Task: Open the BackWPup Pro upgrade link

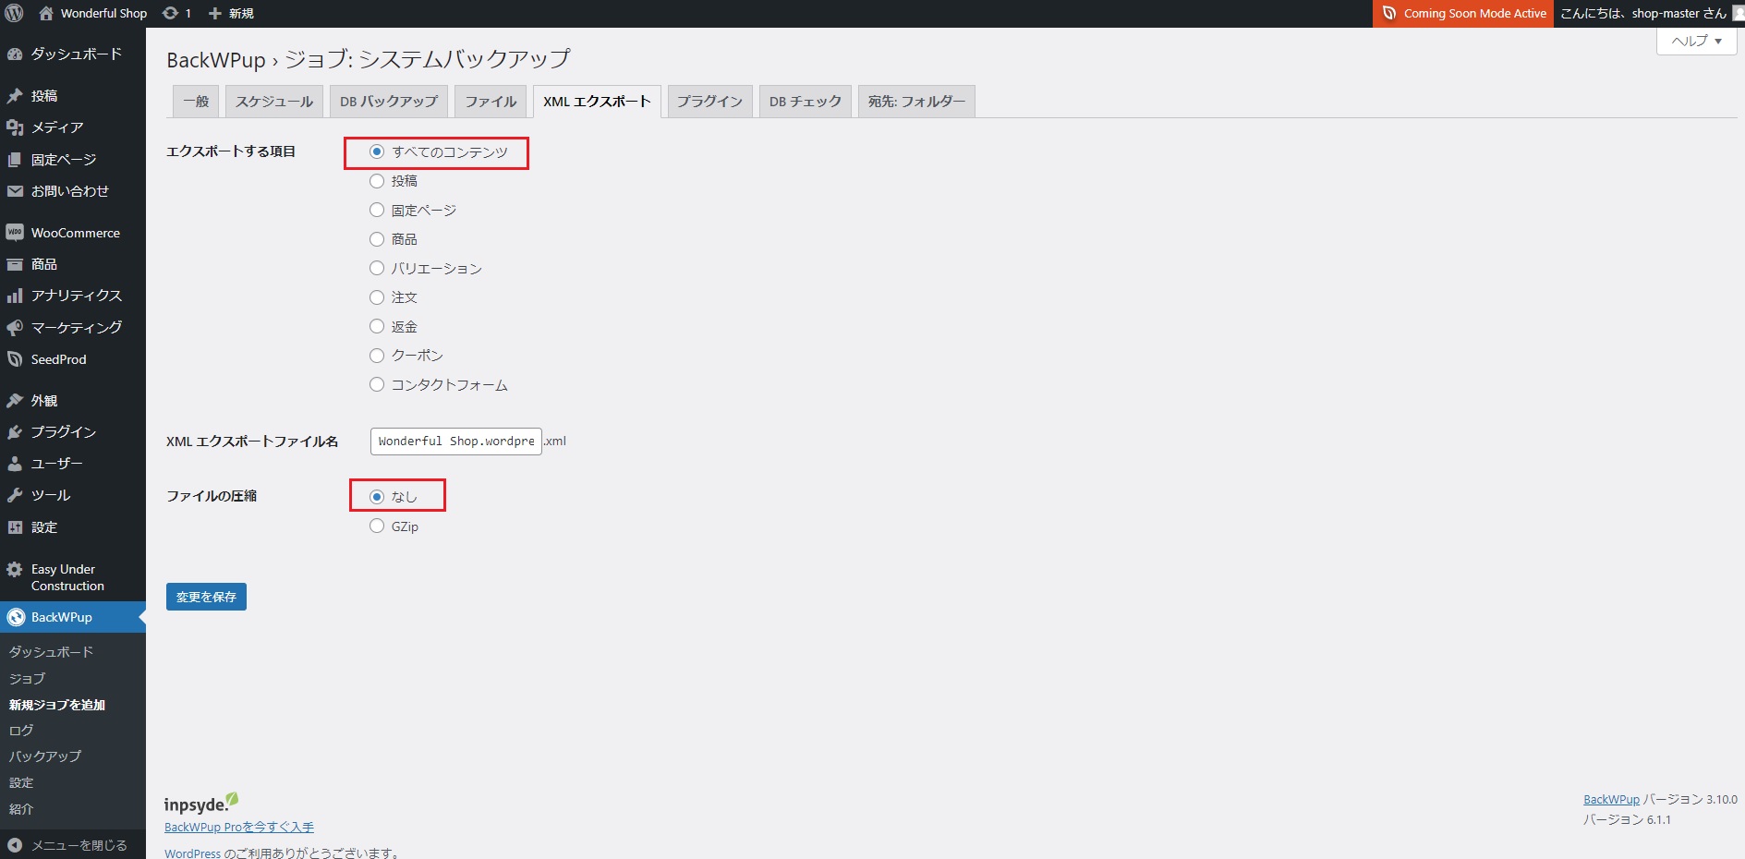Action: pos(239,827)
